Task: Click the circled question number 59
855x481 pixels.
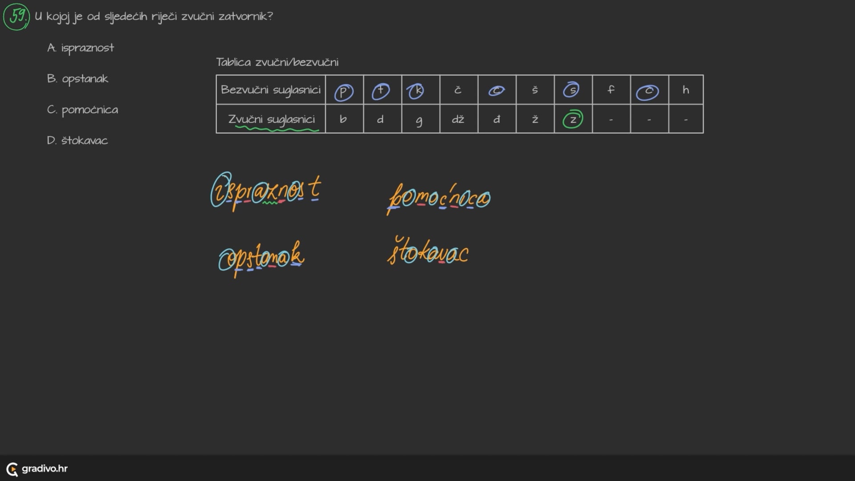Action: (x=16, y=16)
